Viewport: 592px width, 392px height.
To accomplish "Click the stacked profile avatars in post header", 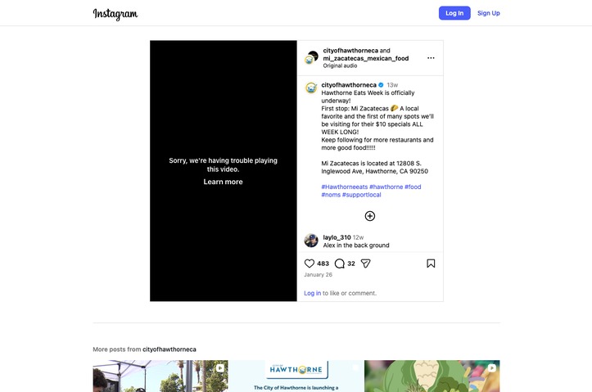I will pos(311,58).
